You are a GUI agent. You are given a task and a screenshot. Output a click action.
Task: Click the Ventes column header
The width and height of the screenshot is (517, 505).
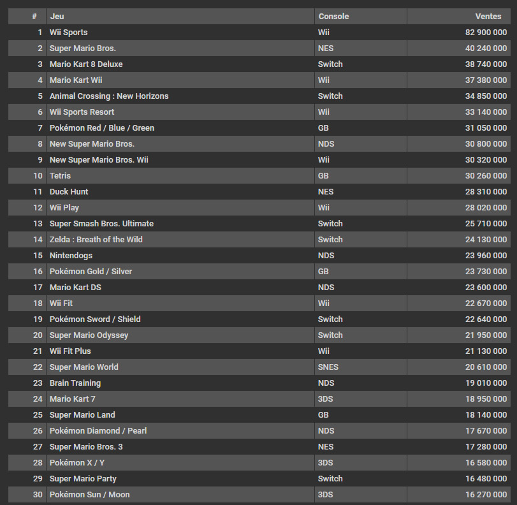coord(488,17)
